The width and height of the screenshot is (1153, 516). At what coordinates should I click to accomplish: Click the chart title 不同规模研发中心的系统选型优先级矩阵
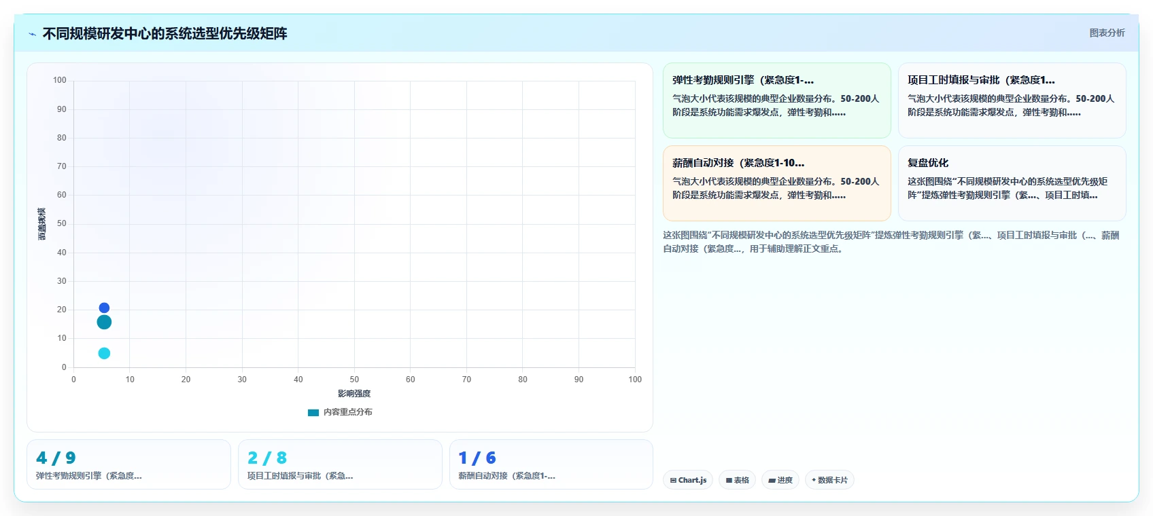[165, 33]
